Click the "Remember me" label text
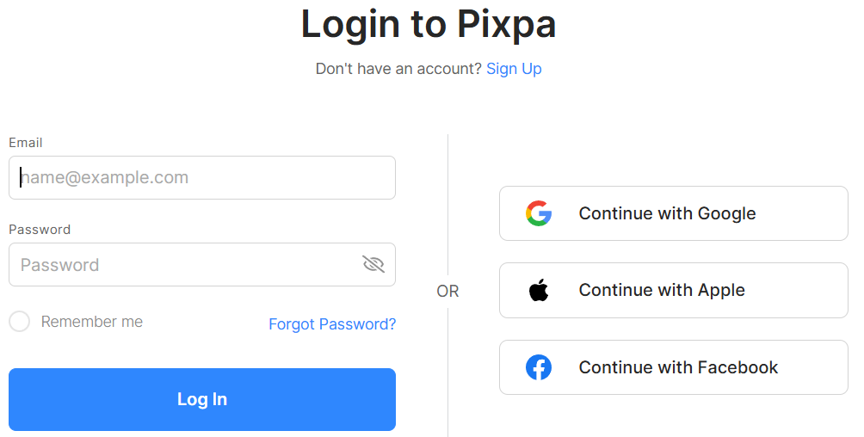The height and width of the screenshot is (437, 864). (x=92, y=322)
